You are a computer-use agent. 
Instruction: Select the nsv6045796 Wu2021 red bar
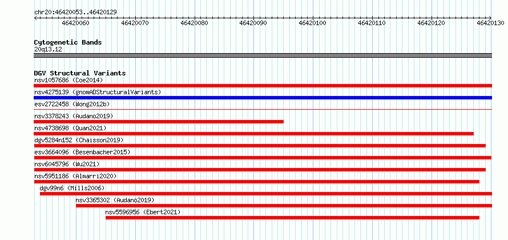point(260,170)
